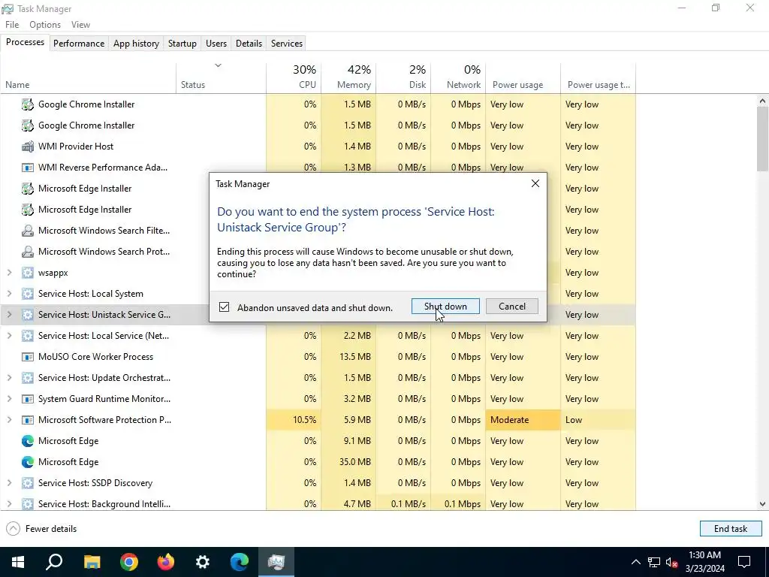The width and height of the screenshot is (769, 577).
Task: Open Microsoft Edge from the taskbar
Action: 240,562
